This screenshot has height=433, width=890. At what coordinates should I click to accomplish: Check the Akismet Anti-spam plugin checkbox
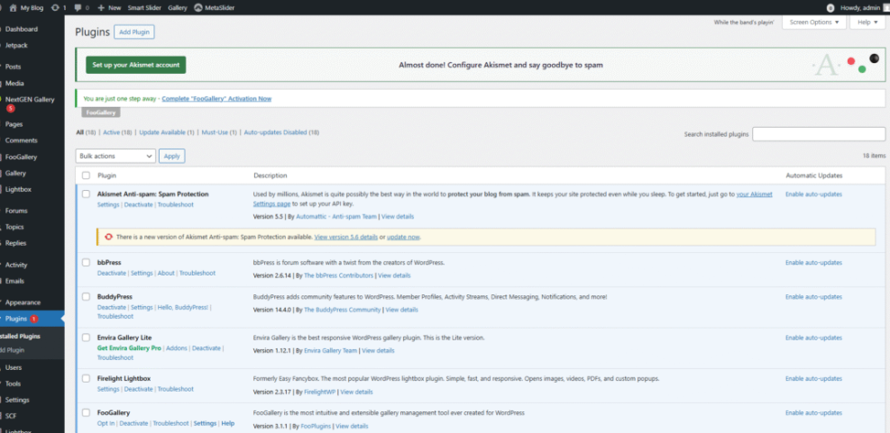click(86, 194)
